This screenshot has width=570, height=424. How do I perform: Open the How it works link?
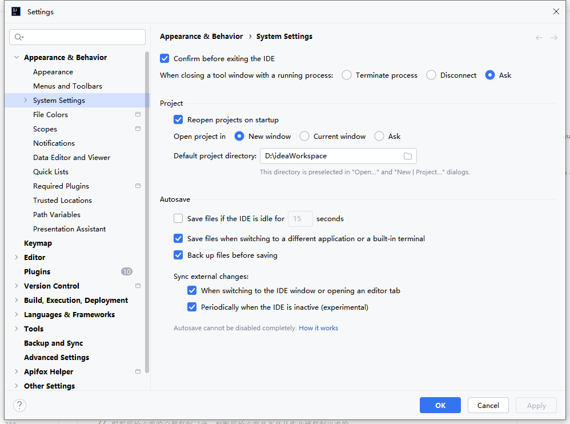[x=318, y=328]
